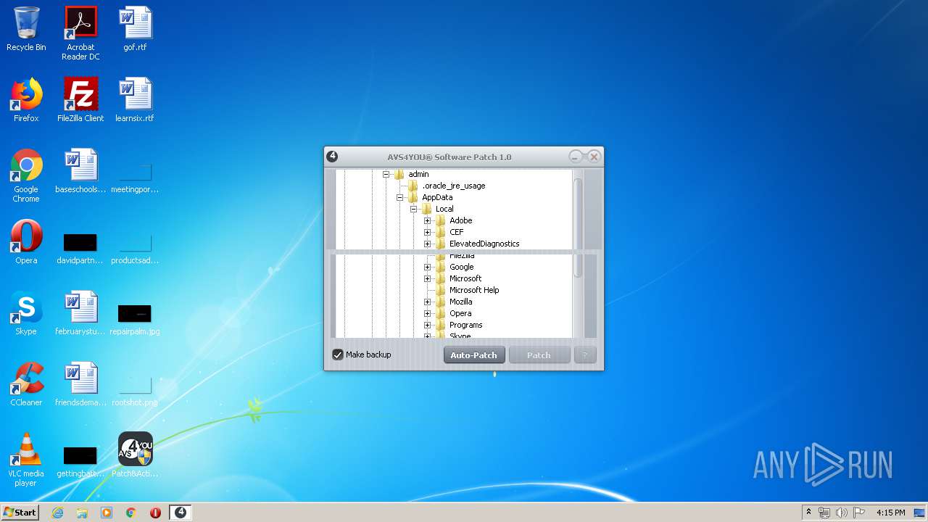Minimize the AVS4YOU Software Patch window
Image resolution: width=928 pixels, height=522 pixels.
pos(576,157)
